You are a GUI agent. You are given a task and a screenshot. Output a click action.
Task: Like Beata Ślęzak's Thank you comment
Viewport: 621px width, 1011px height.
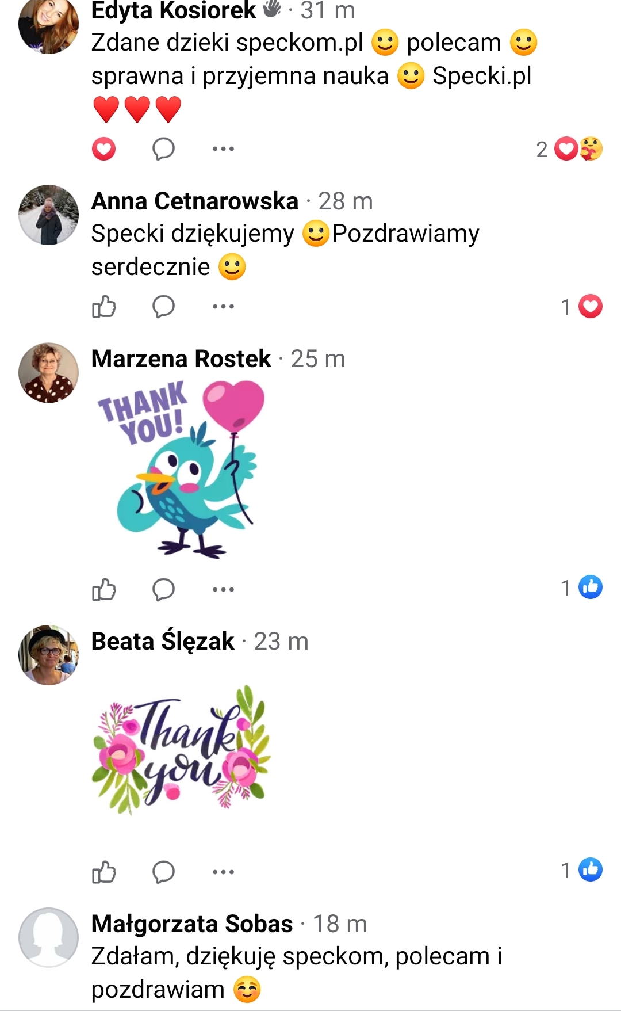[104, 872]
